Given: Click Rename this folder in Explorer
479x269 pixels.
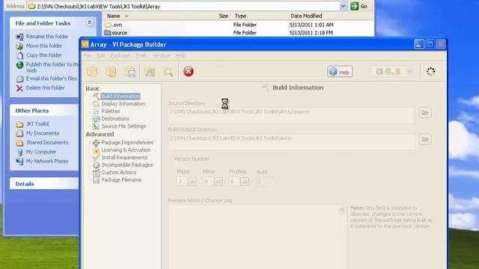Looking at the screenshot, I should pos(47,37).
